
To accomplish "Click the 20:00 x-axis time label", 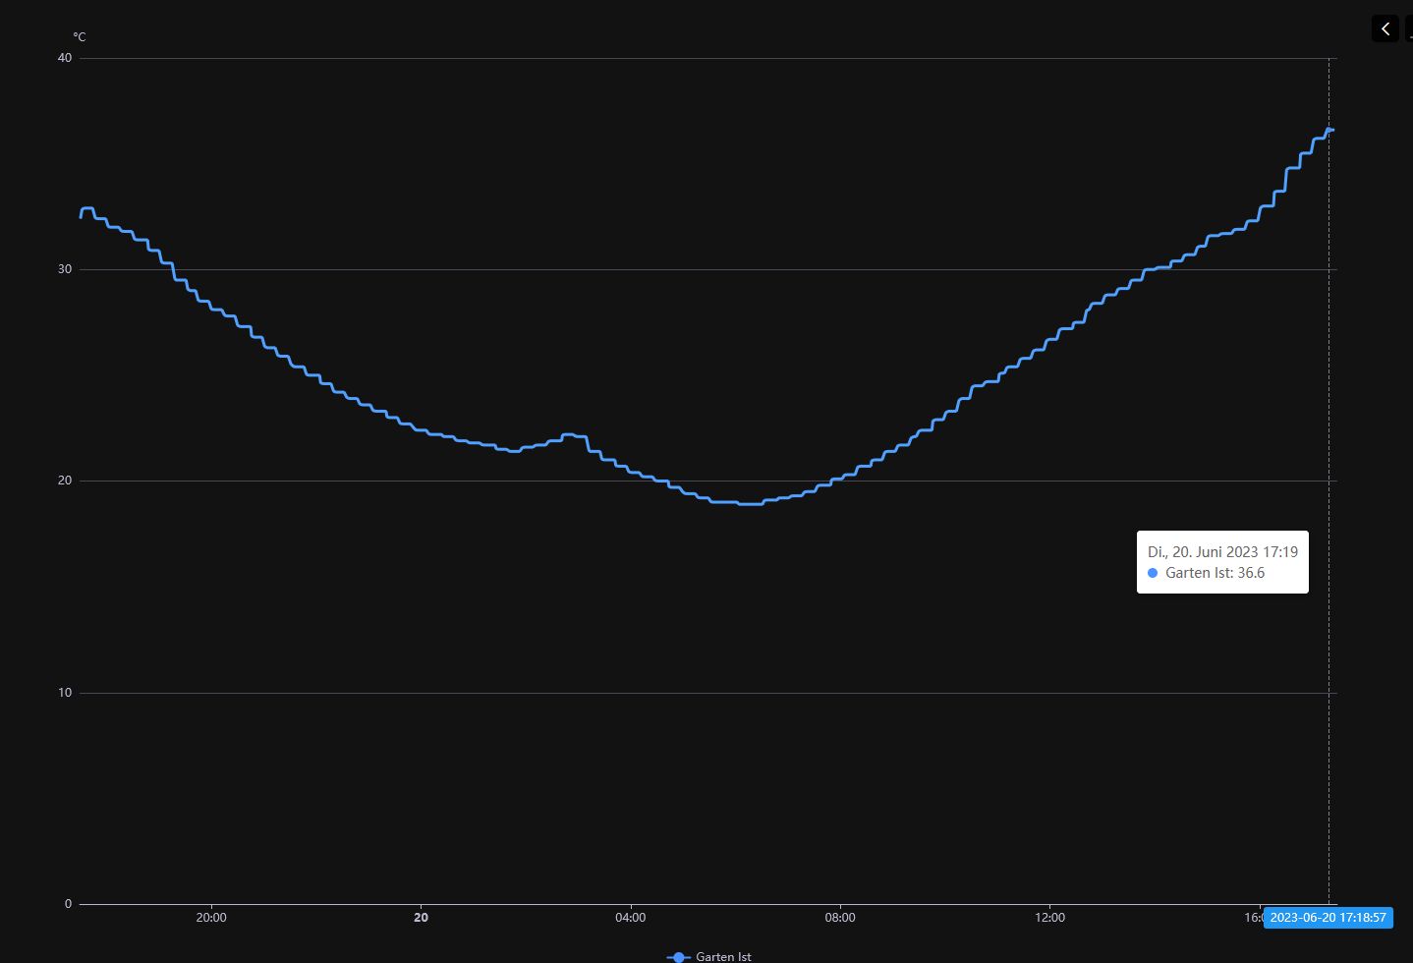I will [x=211, y=918].
